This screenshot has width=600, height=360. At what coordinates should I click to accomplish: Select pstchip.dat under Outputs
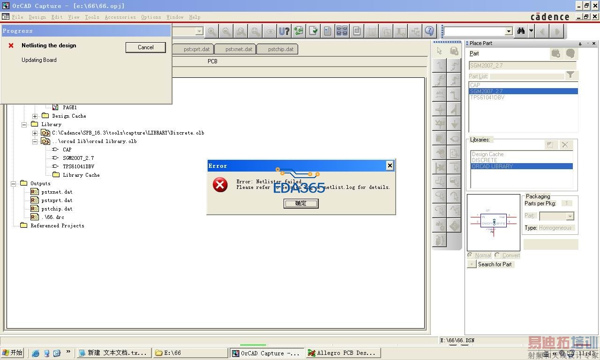pos(57,209)
